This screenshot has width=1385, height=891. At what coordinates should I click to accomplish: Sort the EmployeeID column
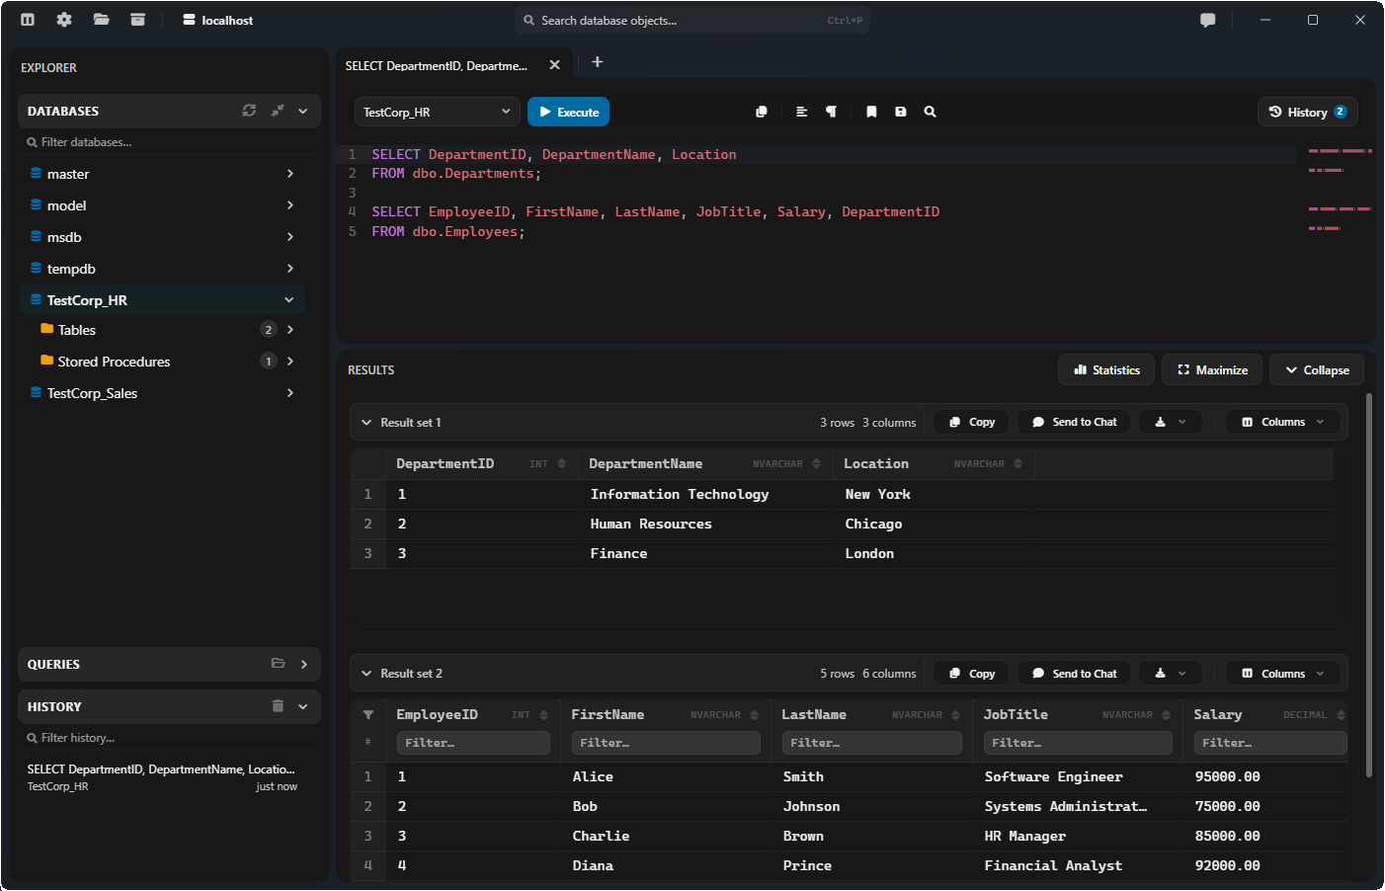[x=543, y=714]
